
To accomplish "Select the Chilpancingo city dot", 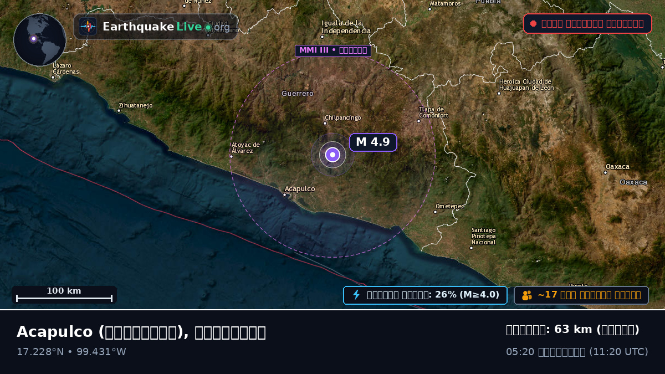I will tap(325, 123).
